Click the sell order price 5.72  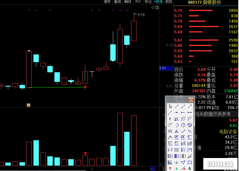coord(178,10)
